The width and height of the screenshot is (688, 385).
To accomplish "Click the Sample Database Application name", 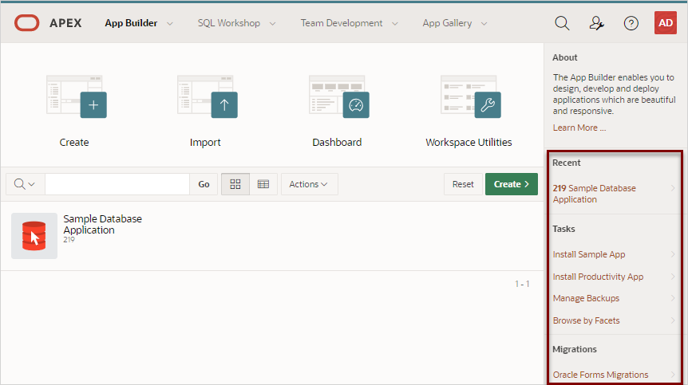I will click(x=102, y=224).
